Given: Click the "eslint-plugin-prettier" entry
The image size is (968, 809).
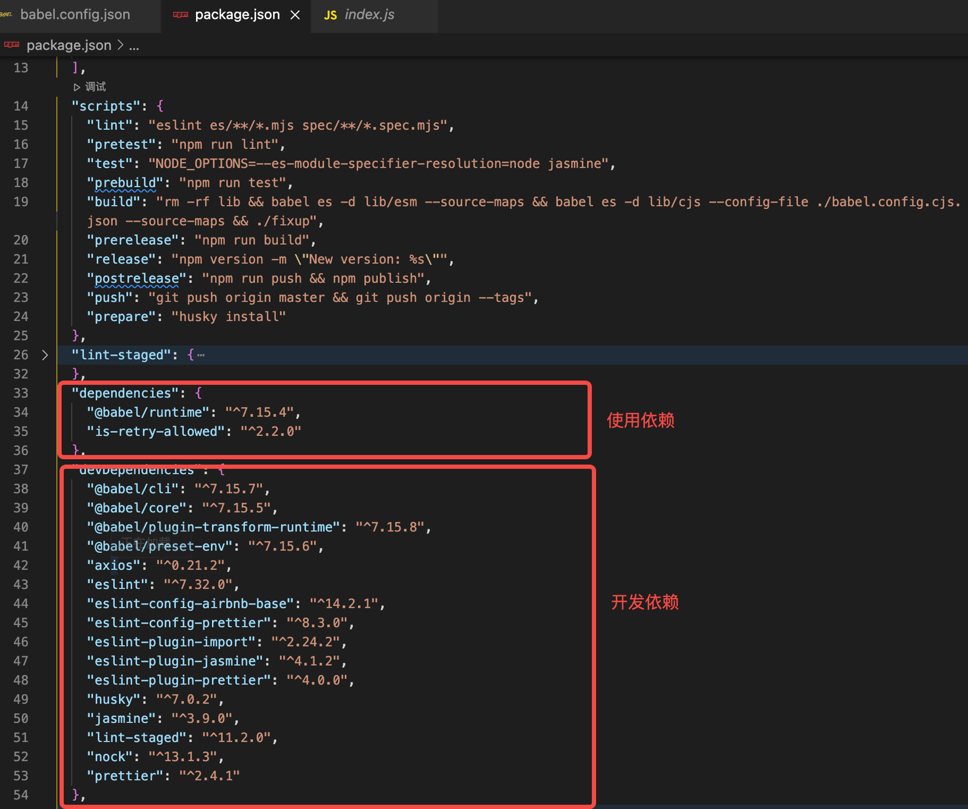Looking at the screenshot, I should [x=179, y=680].
